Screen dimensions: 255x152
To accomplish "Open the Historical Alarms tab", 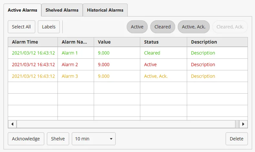I will click(x=105, y=10).
